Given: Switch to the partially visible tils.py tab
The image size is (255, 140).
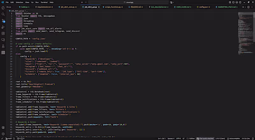Looking at the screenshot, I should 9,7.
